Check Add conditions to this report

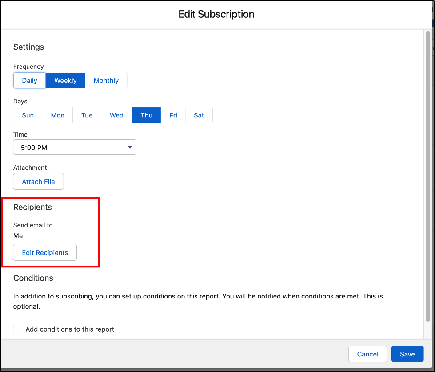point(17,329)
